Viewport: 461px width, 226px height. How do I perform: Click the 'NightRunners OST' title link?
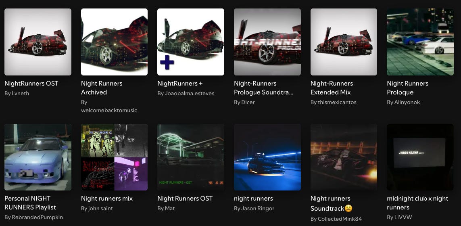[x=31, y=83]
